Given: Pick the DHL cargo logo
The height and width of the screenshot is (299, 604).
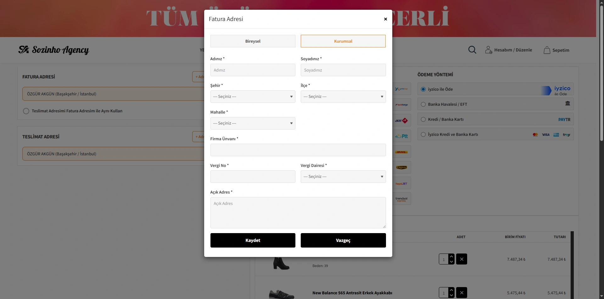Looking at the screenshot, I should [402, 152].
